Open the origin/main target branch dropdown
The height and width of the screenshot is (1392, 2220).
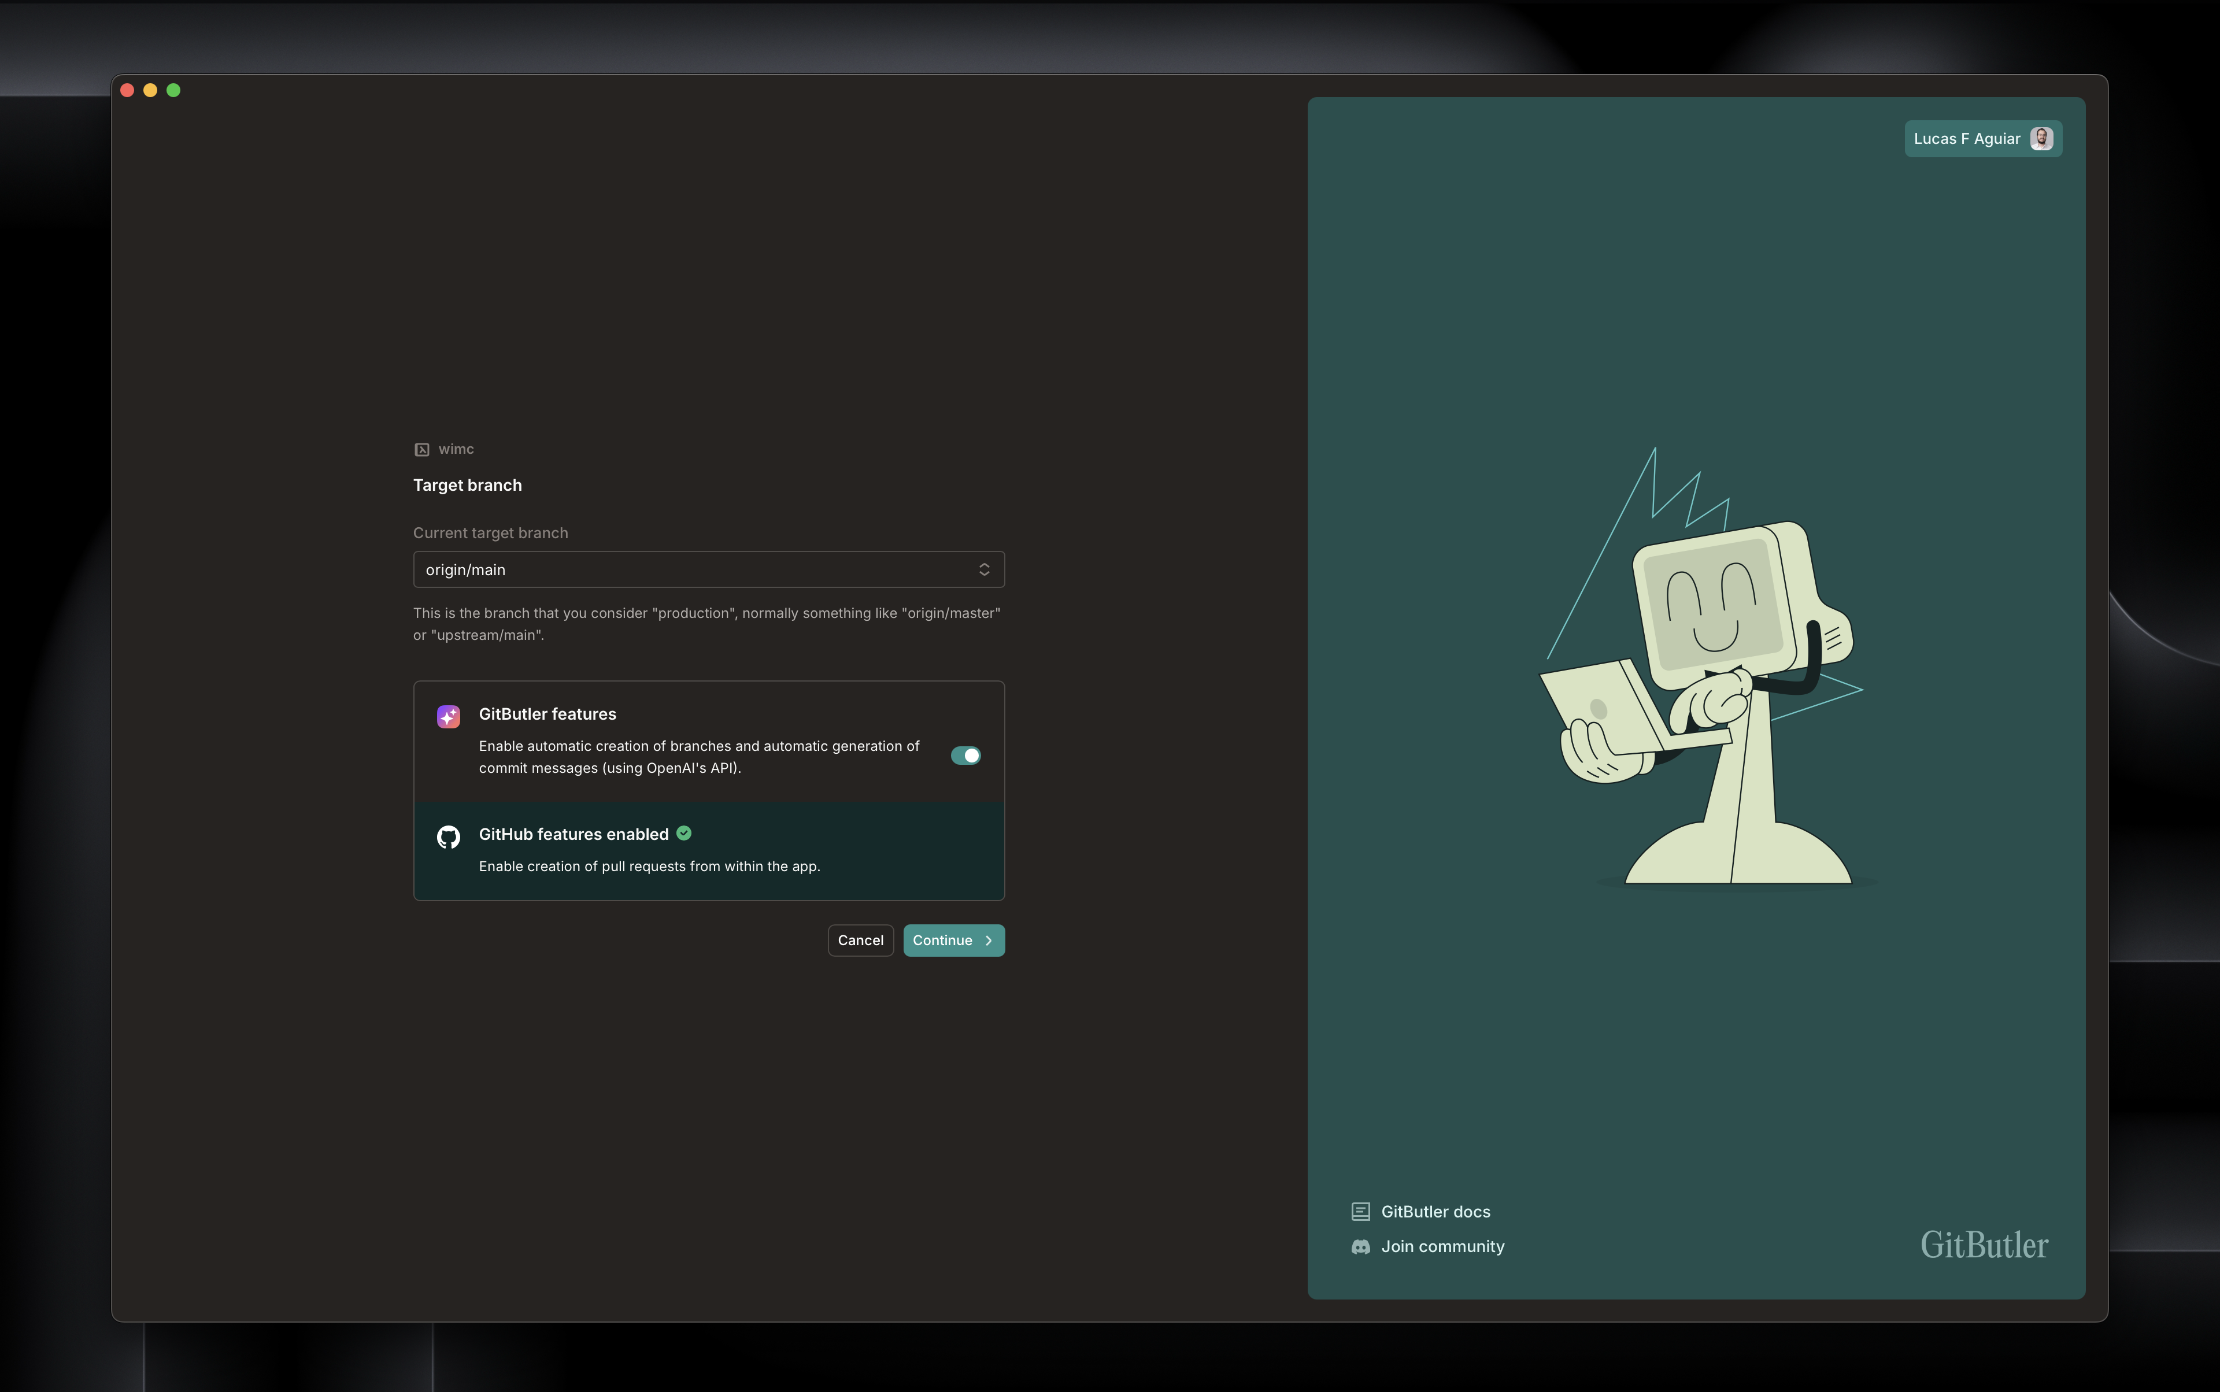(x=708, y=570)
